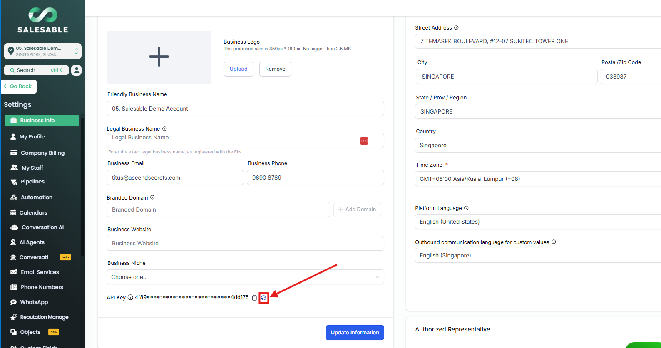
Task: Open Conversati beta settings item
Action: click(42, 257)
